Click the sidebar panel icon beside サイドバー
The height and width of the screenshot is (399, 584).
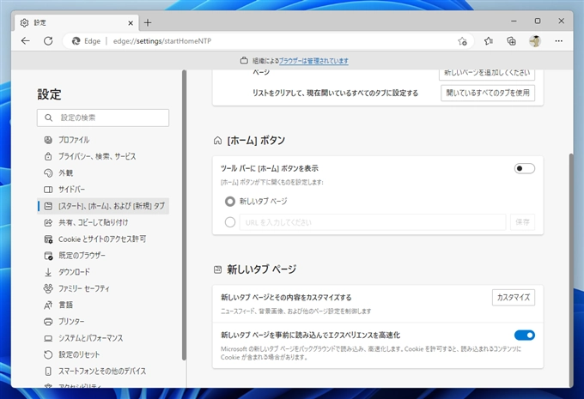point(48,190)
